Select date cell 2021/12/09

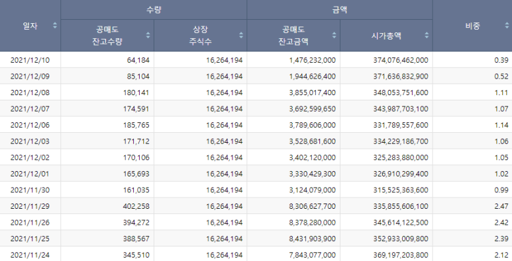coord(30,76)
